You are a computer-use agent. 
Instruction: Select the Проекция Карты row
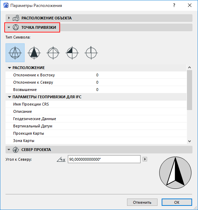96,133
